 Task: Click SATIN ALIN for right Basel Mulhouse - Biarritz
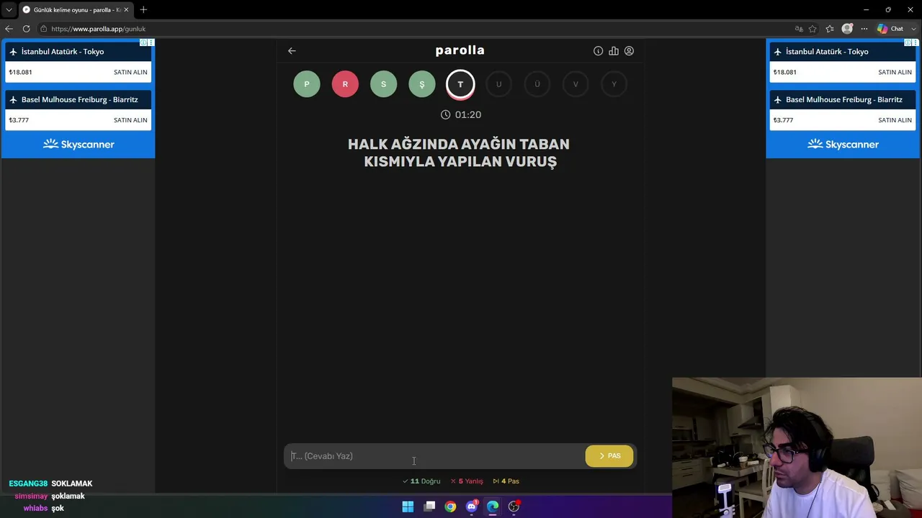pyautogui.click(x=895, y=120)
